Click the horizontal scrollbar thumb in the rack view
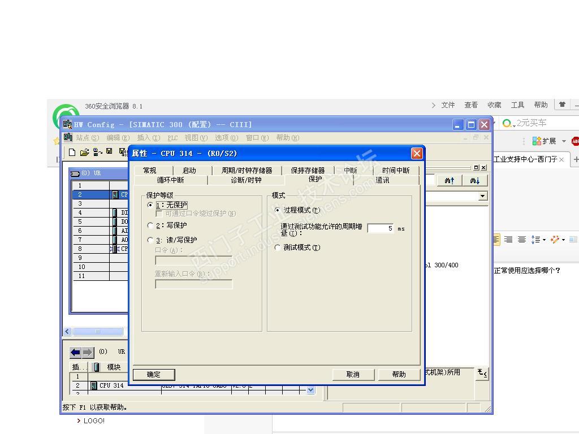 (98, 331)
